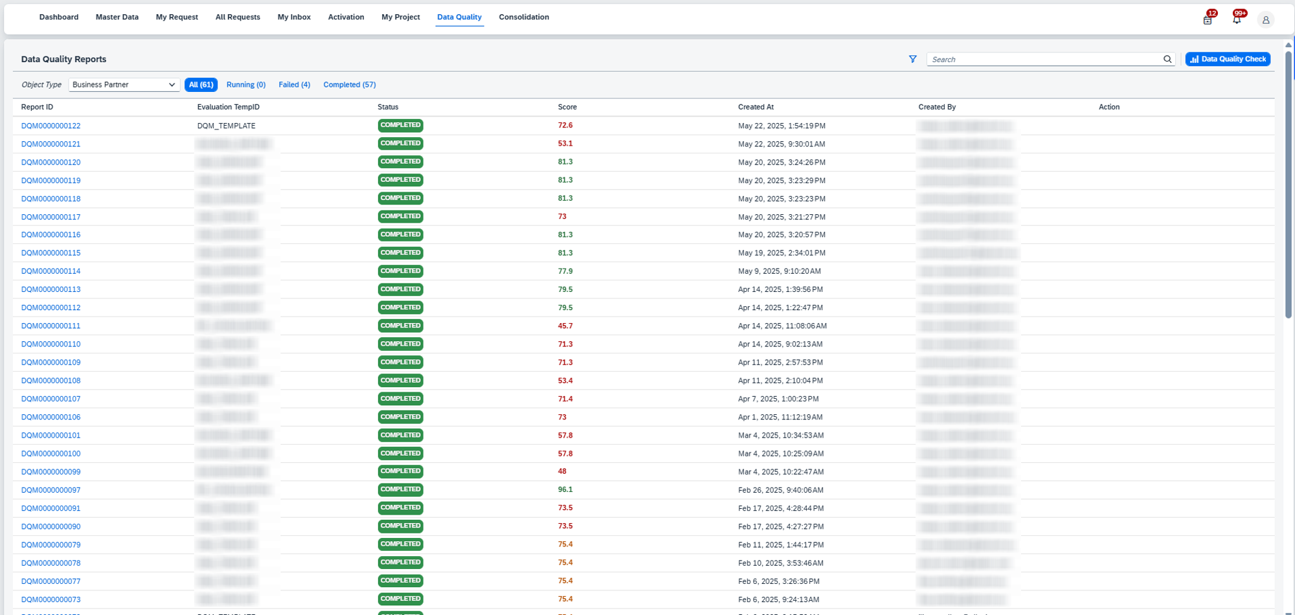
Task: Focus the Search input field
Action: [x=1046, y=59]
